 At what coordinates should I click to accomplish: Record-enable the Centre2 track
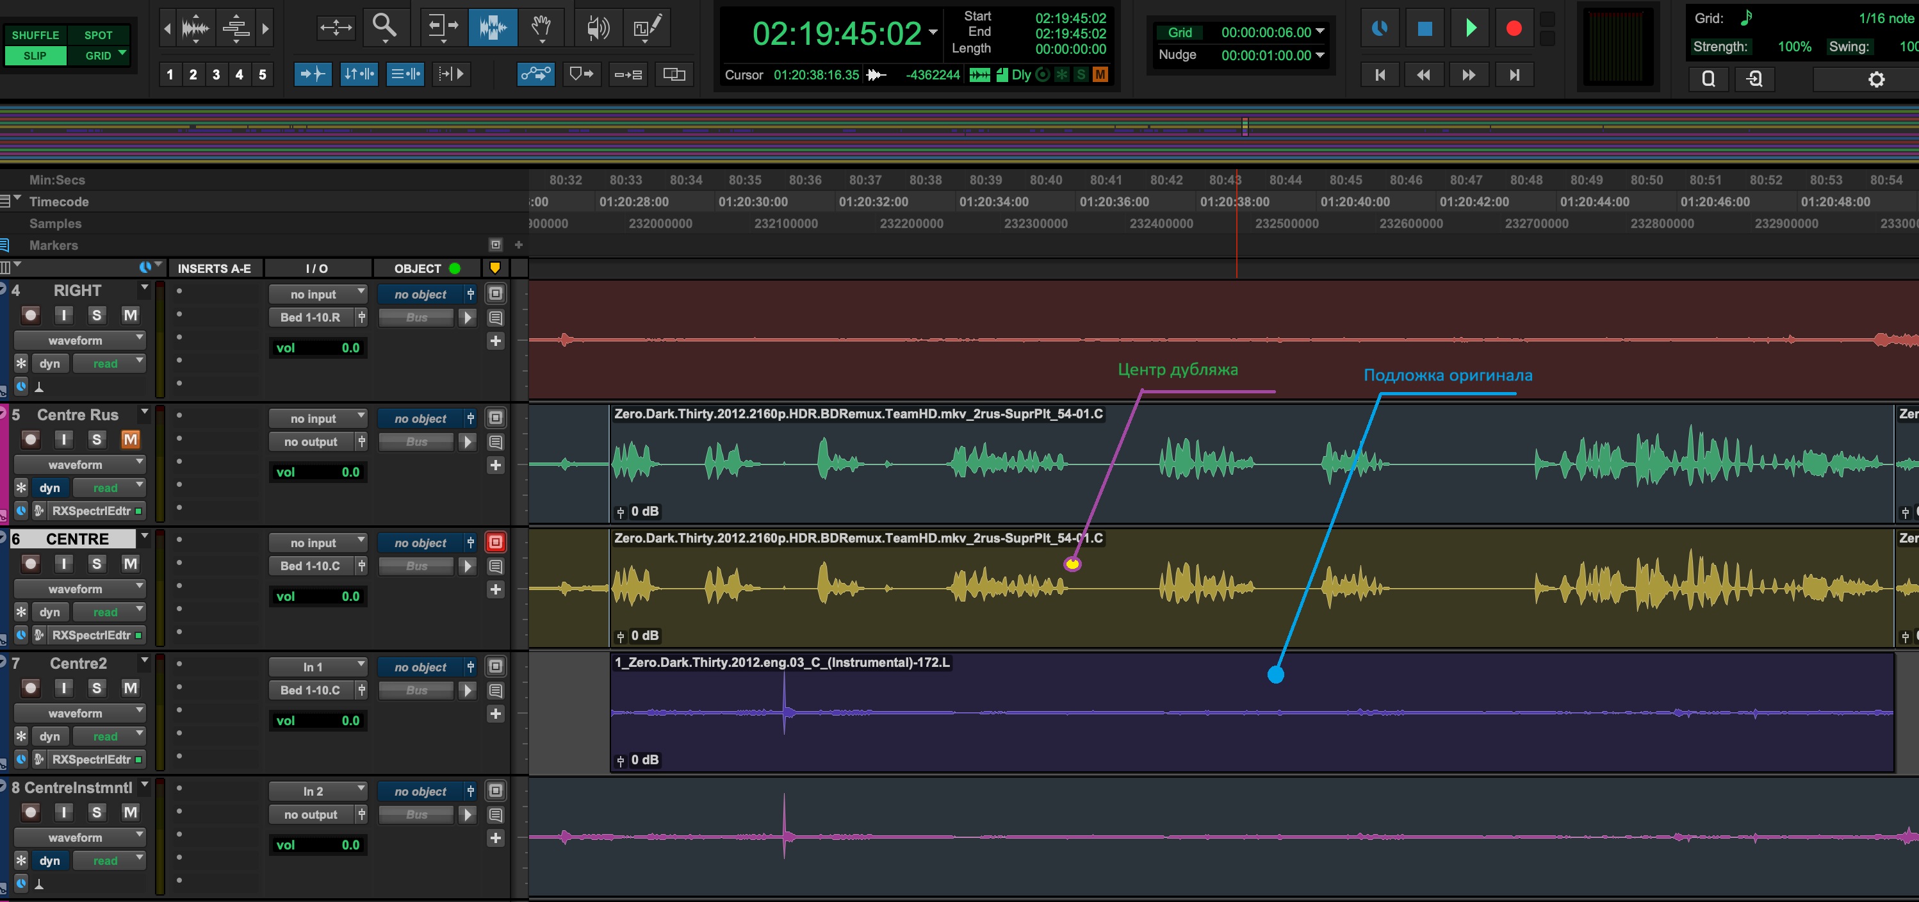(31, 688)
